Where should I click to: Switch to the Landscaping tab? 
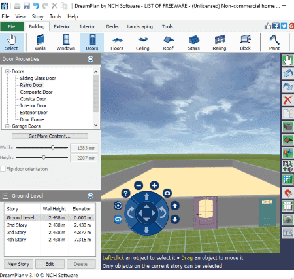140,26
